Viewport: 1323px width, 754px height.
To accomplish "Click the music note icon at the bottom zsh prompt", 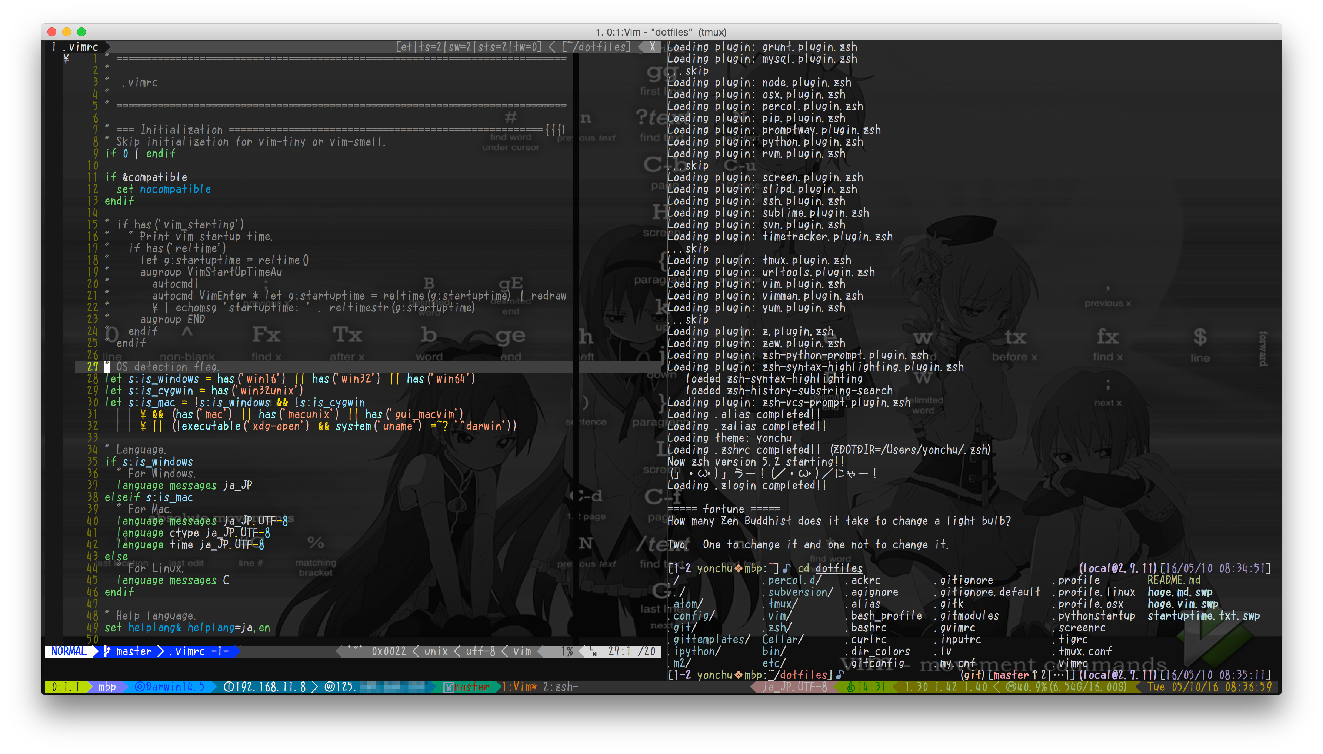I will pyautogui.click(x=840, y=675).
